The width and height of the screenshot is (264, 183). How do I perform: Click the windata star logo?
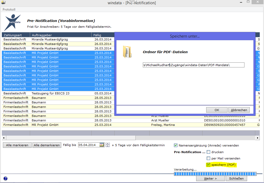13,22
